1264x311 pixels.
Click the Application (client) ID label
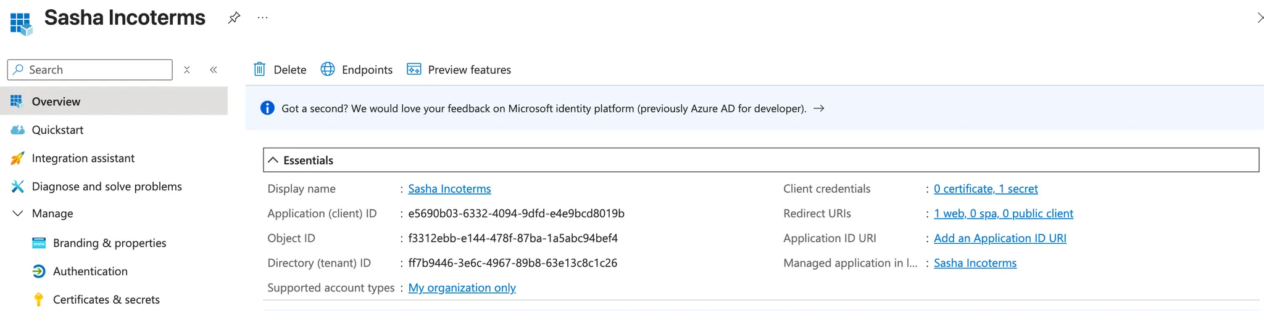click(x=322, y=213)
